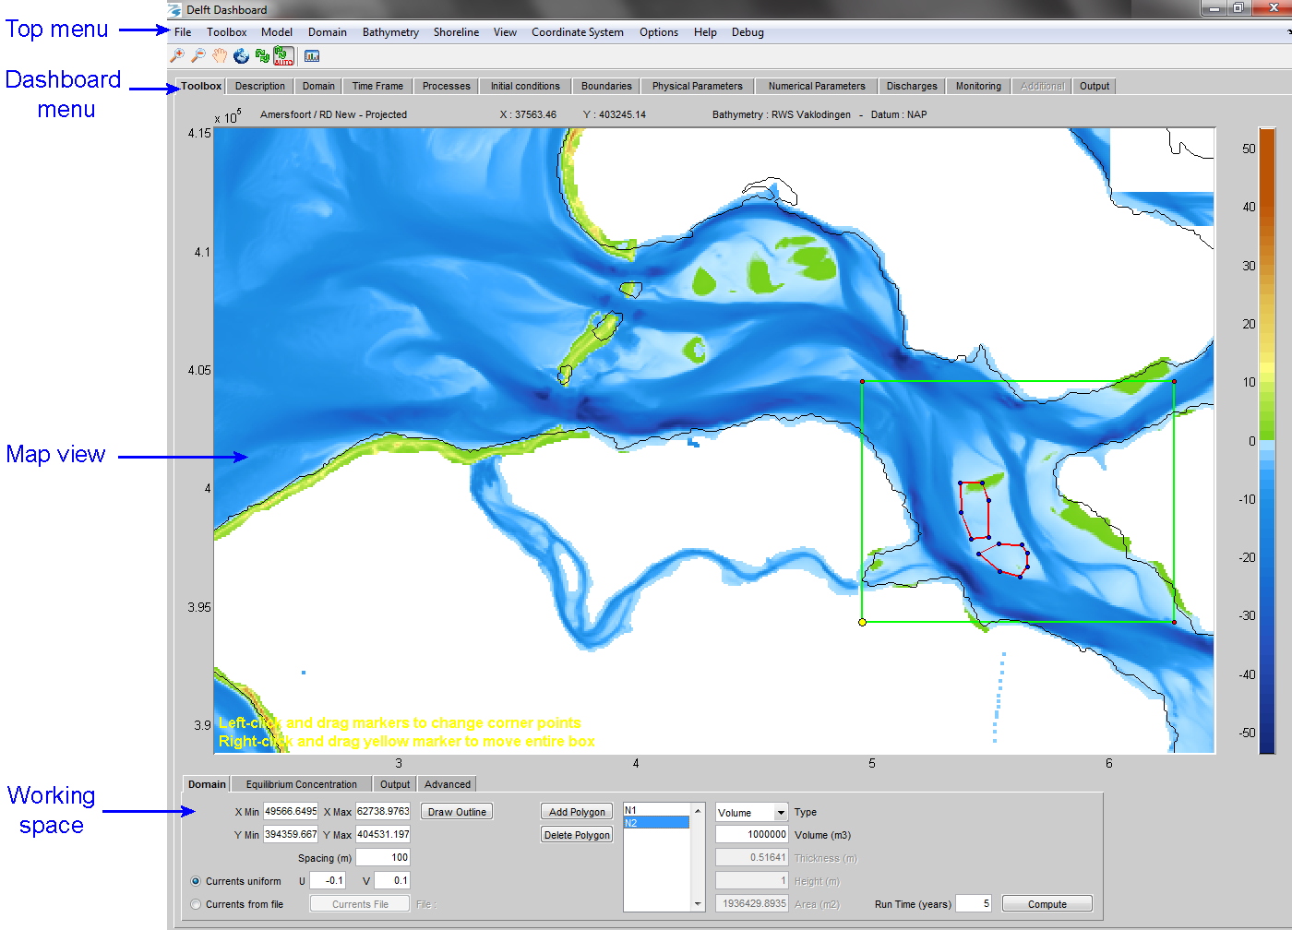Click the disabled Currents File button
The image size is (1292, 930).
(360, 904)
